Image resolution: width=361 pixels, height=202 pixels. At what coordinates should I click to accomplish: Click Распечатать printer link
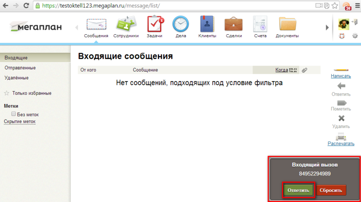coord(341,144)
